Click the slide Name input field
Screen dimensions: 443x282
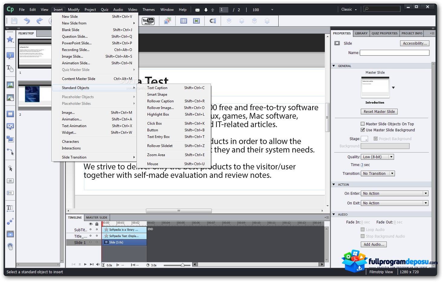395,53
